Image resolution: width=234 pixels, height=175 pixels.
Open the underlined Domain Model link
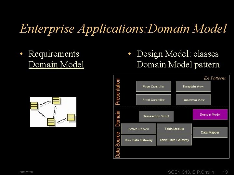pos(56,64)
